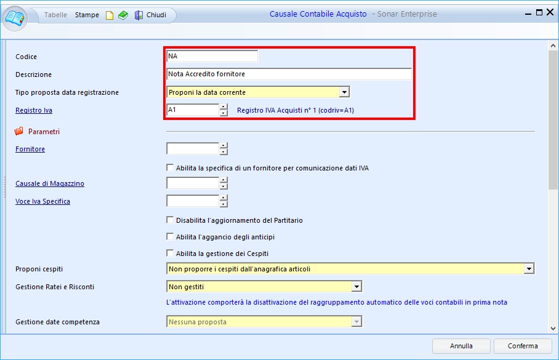Toggle Disabilita l'aggiornamento del Partitario checkbox

[171, 220]
